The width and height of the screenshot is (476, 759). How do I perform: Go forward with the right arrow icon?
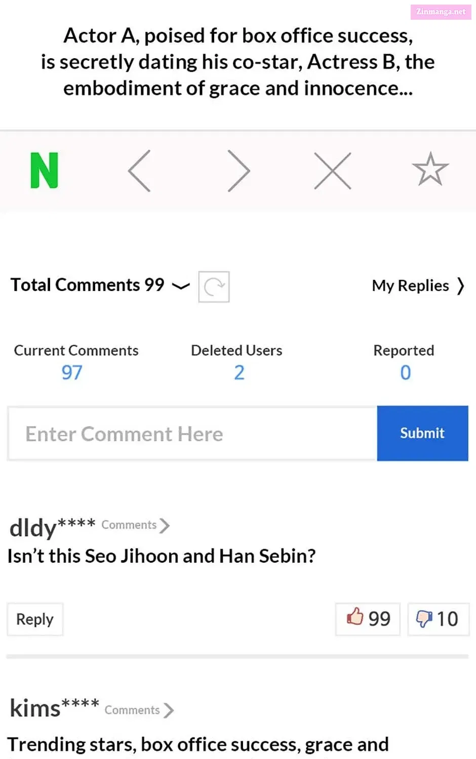[239, 171]
